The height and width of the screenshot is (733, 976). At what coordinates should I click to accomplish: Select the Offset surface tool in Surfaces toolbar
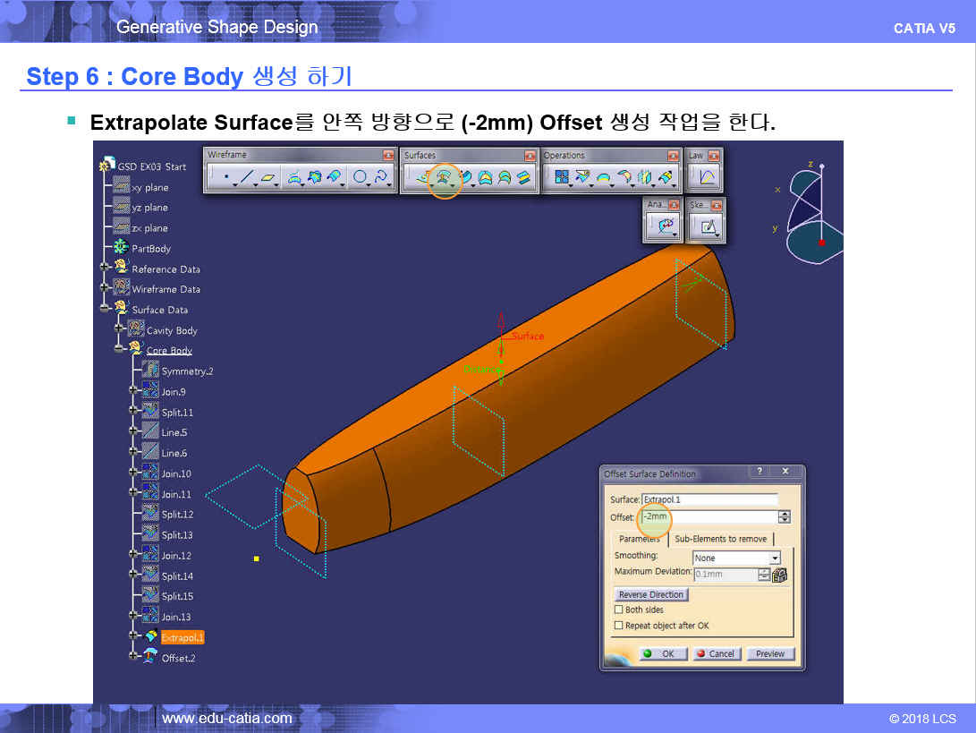point(443,178)
